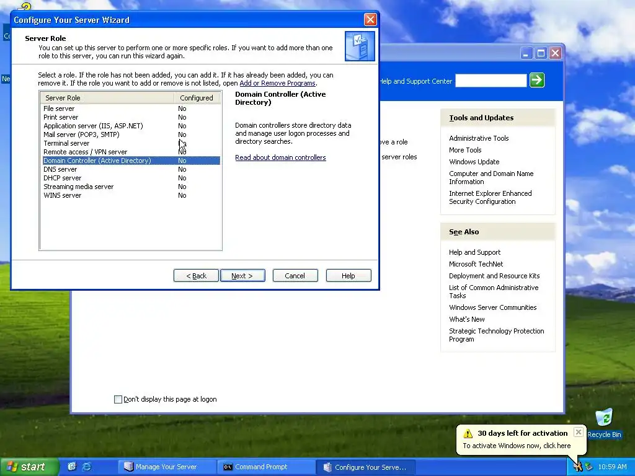Open List of Common Administrative Tasks
This screenshot has width=635, height=476.
(493, 291)
